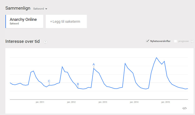Click news headline marker C on chart
Image resolution: width=195 pixels, height=115 pixels.
point(49,81)
